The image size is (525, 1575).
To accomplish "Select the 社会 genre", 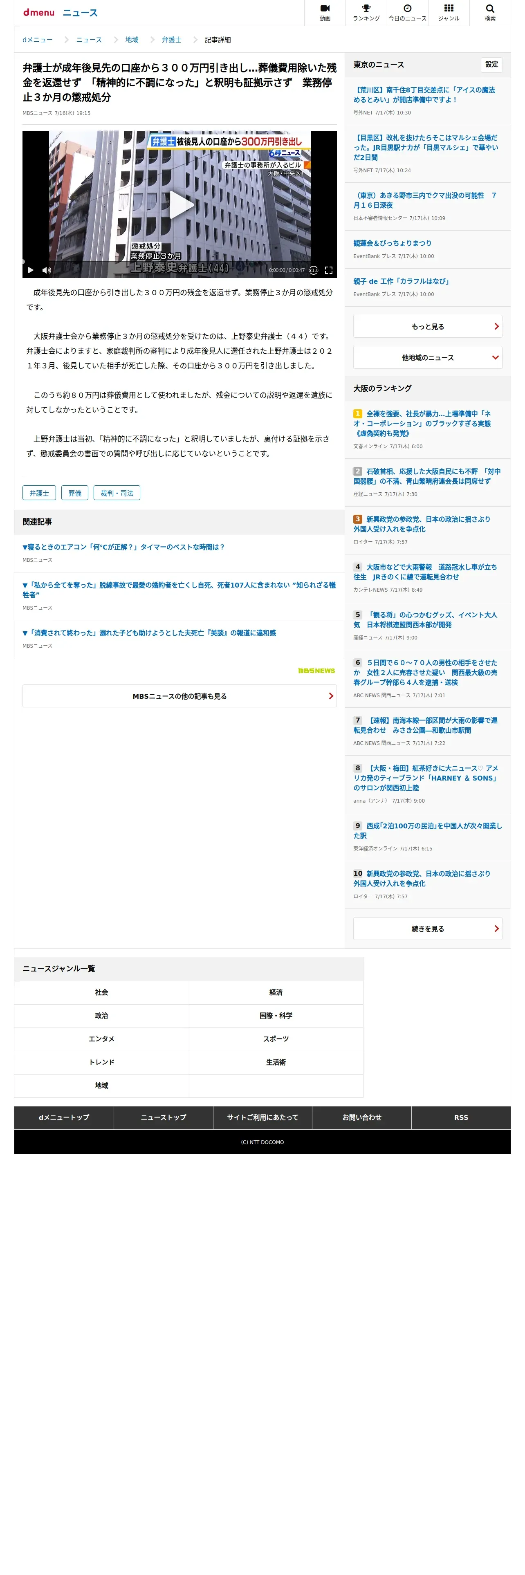I will pos(101,992).
